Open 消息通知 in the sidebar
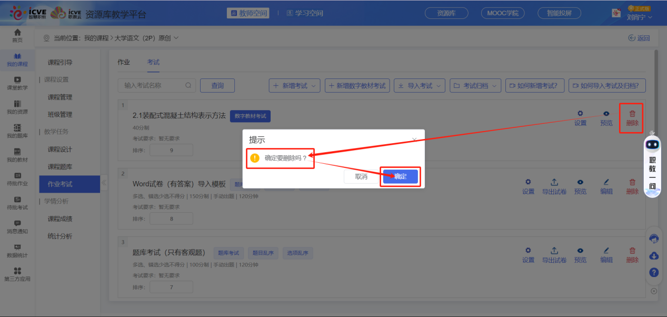This screenshot has width=667, height=317. tap(17, 225)
